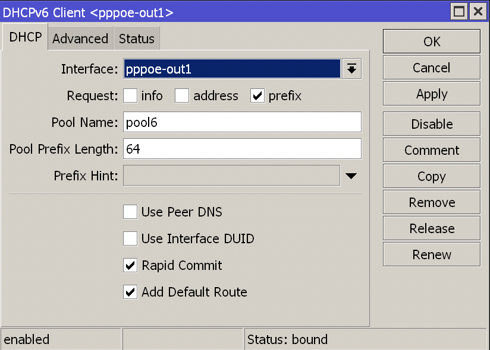Add a Comment to this client

tap(431, 149)
